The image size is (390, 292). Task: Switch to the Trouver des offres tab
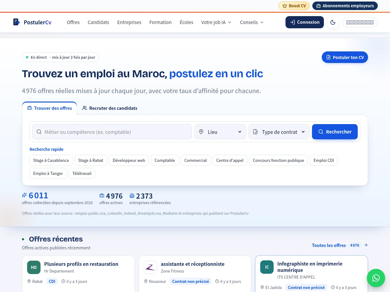pos(50,108)
